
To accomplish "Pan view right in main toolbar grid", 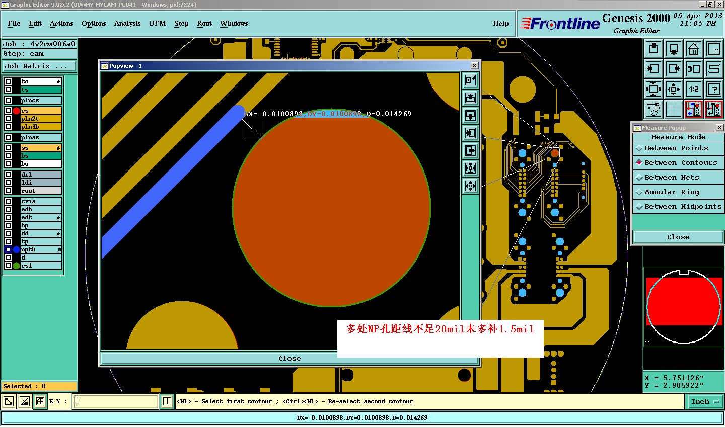I will [x=674, y=69].
